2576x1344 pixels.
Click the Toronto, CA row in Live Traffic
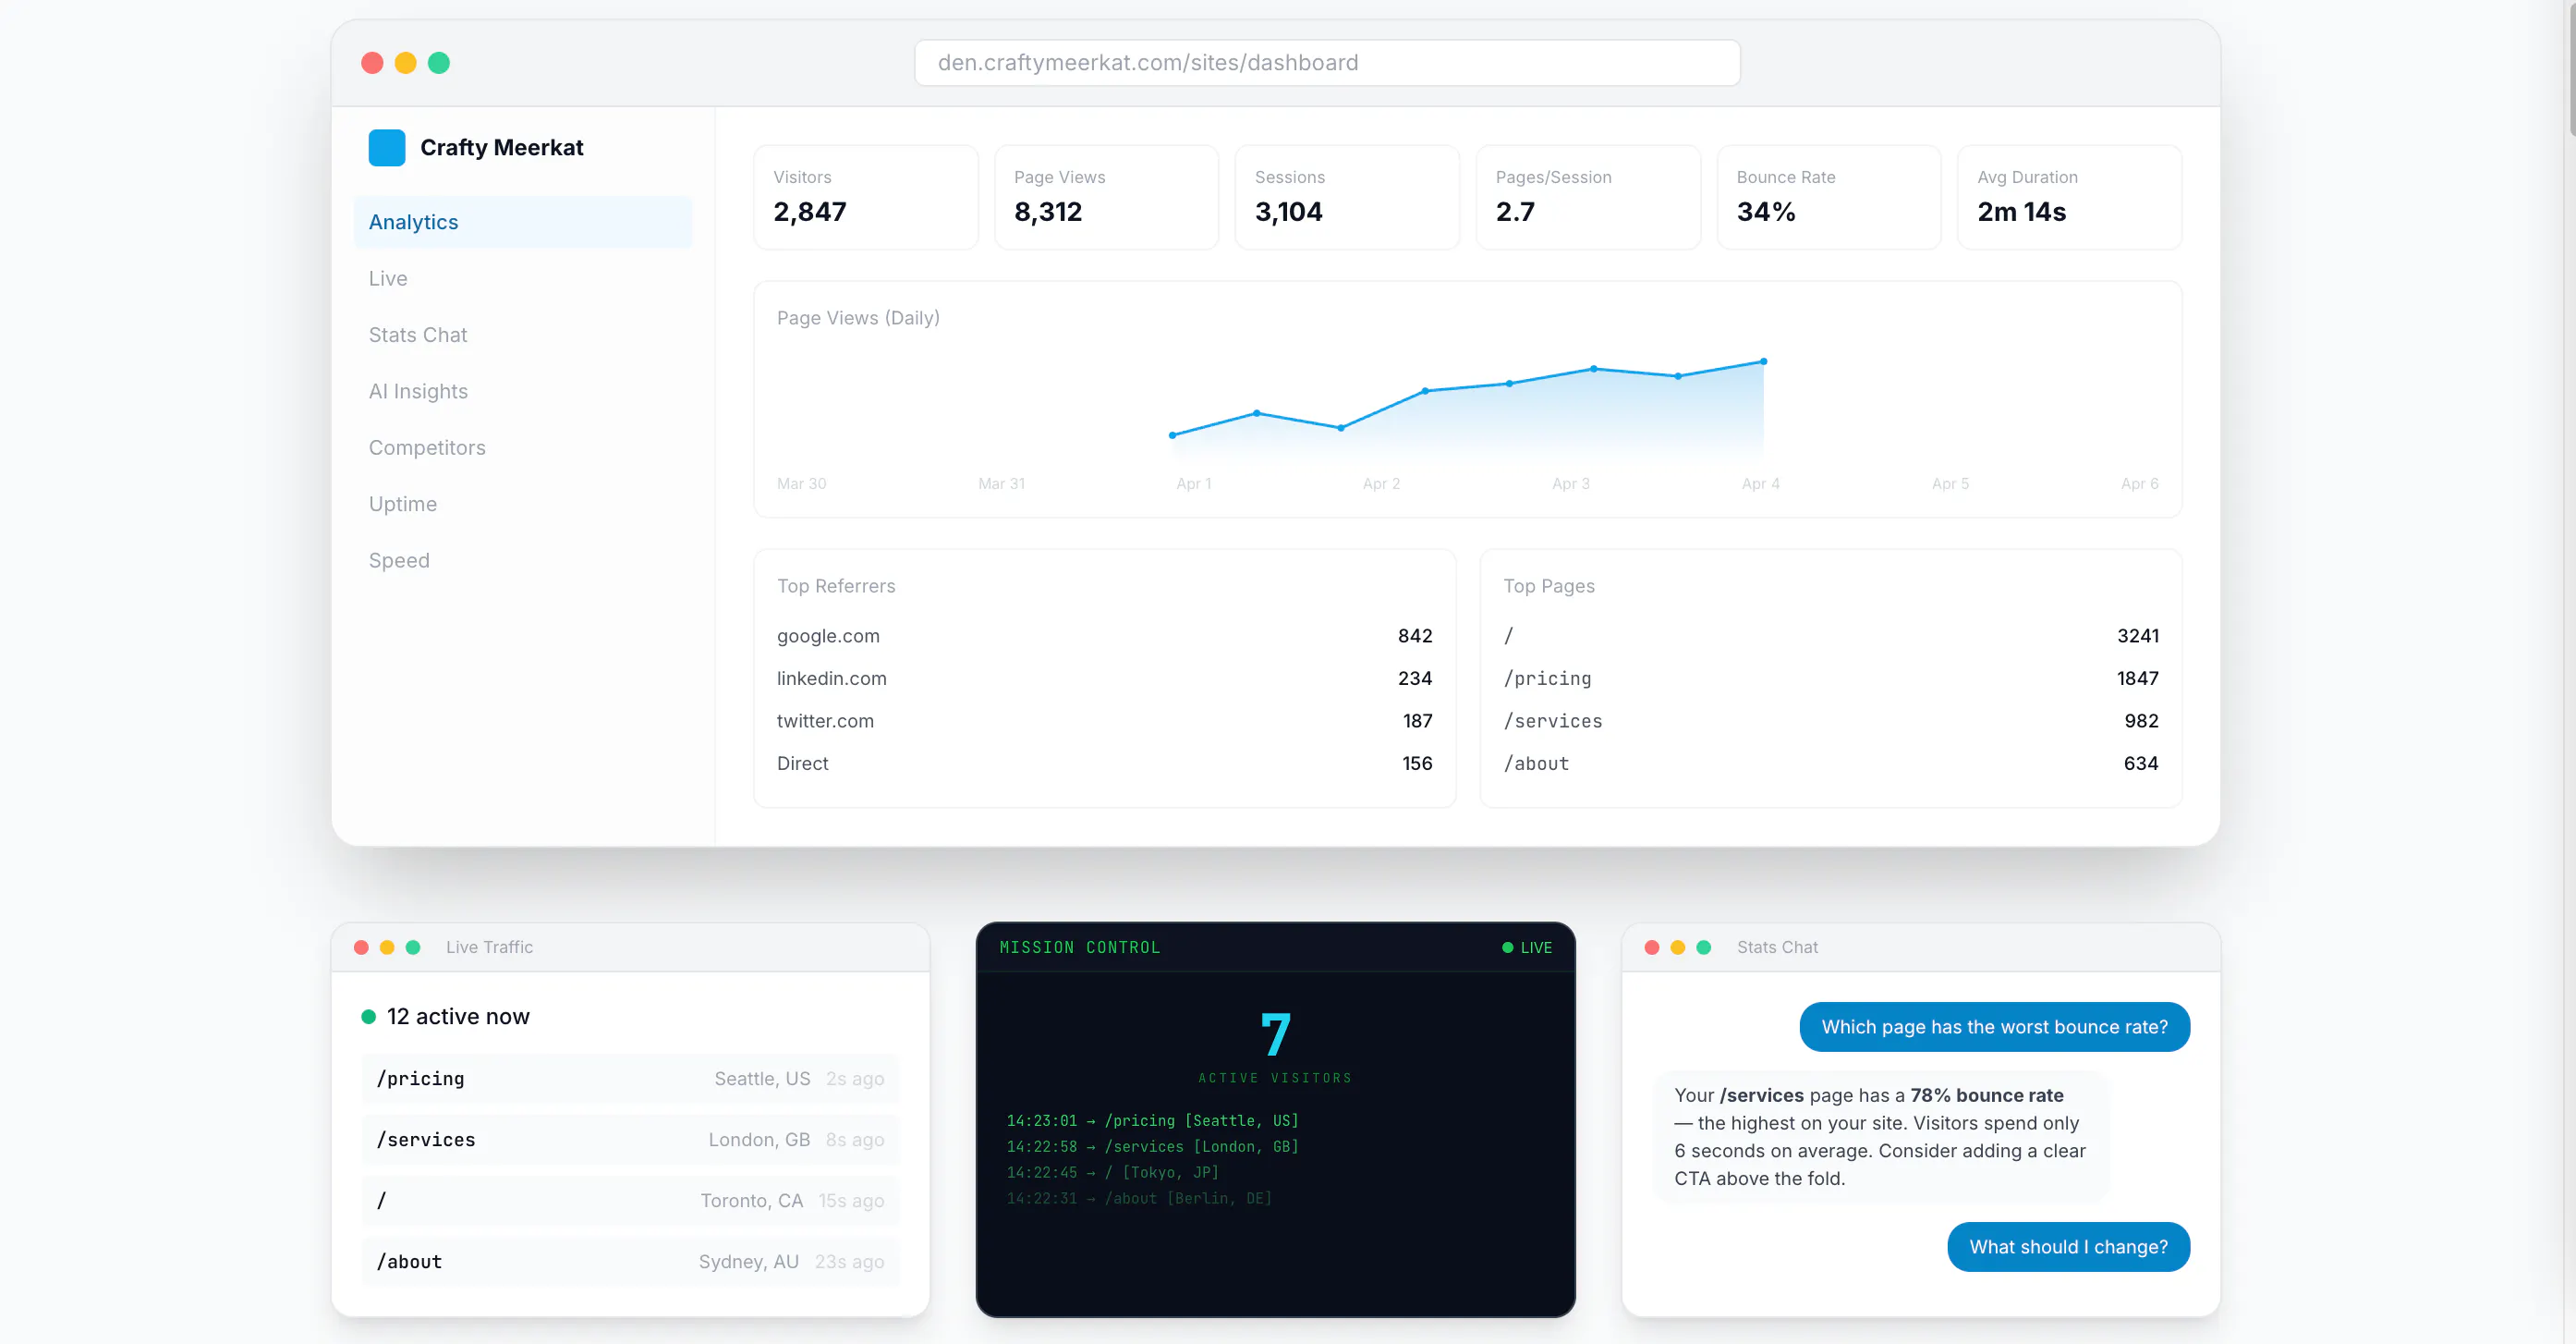630,1201
